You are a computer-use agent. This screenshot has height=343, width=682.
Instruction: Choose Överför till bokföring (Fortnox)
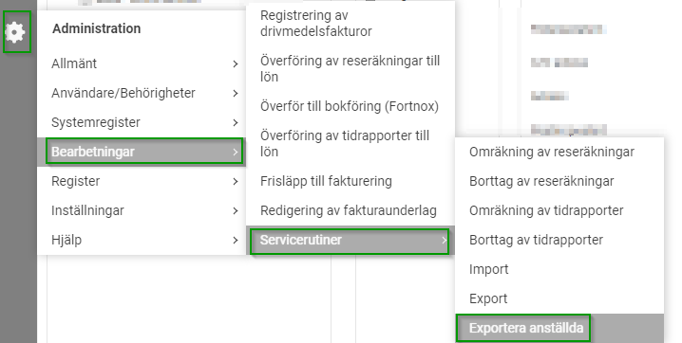click(x=350, y=106)
